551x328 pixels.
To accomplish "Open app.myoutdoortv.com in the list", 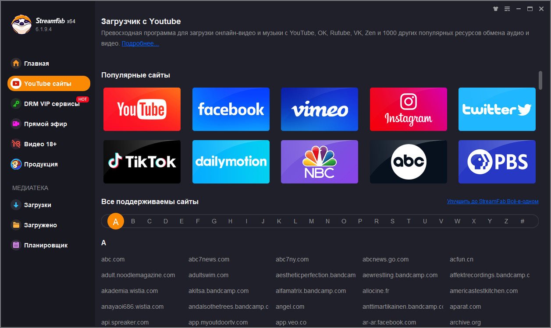I will tap(218, 322).
